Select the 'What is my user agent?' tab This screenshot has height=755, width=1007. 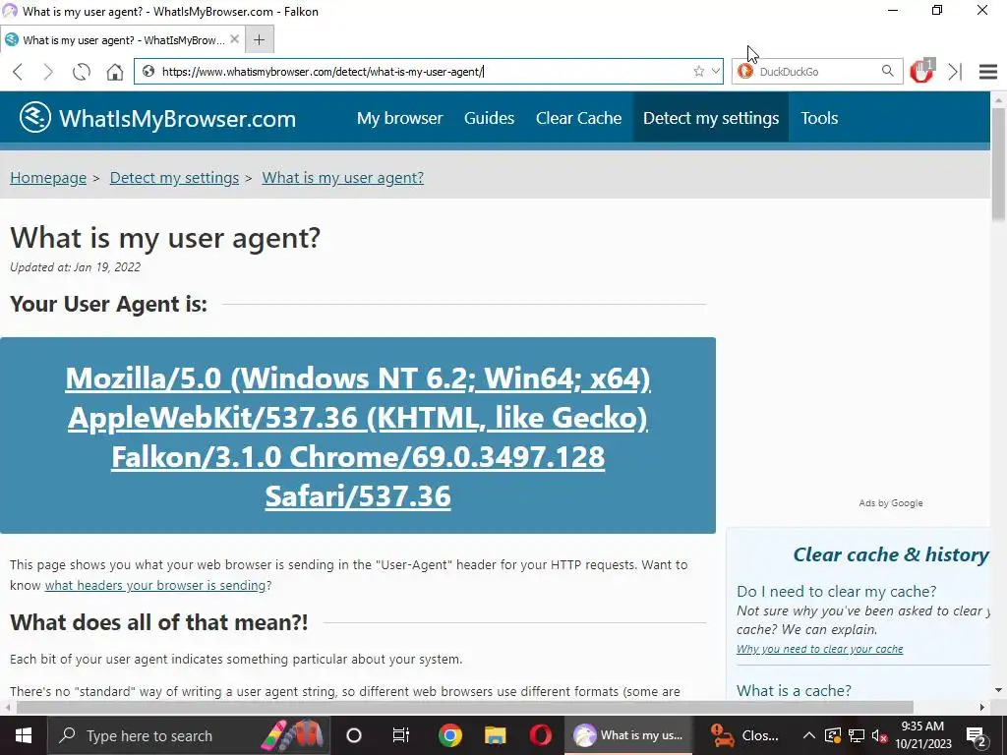122,39
